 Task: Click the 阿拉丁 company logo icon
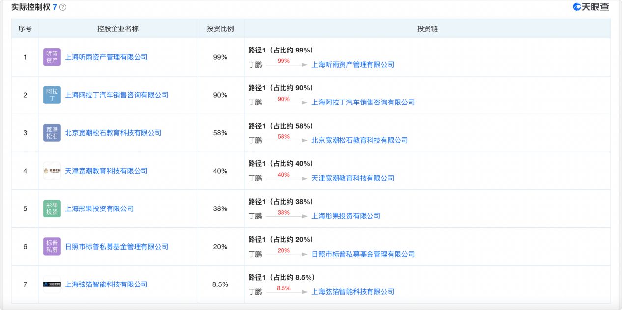click(x=52, y=95)
